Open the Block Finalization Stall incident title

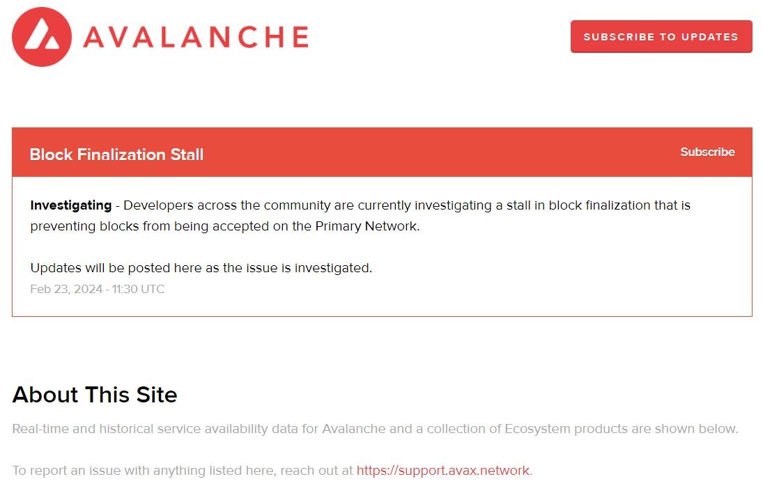pos(116,155)
